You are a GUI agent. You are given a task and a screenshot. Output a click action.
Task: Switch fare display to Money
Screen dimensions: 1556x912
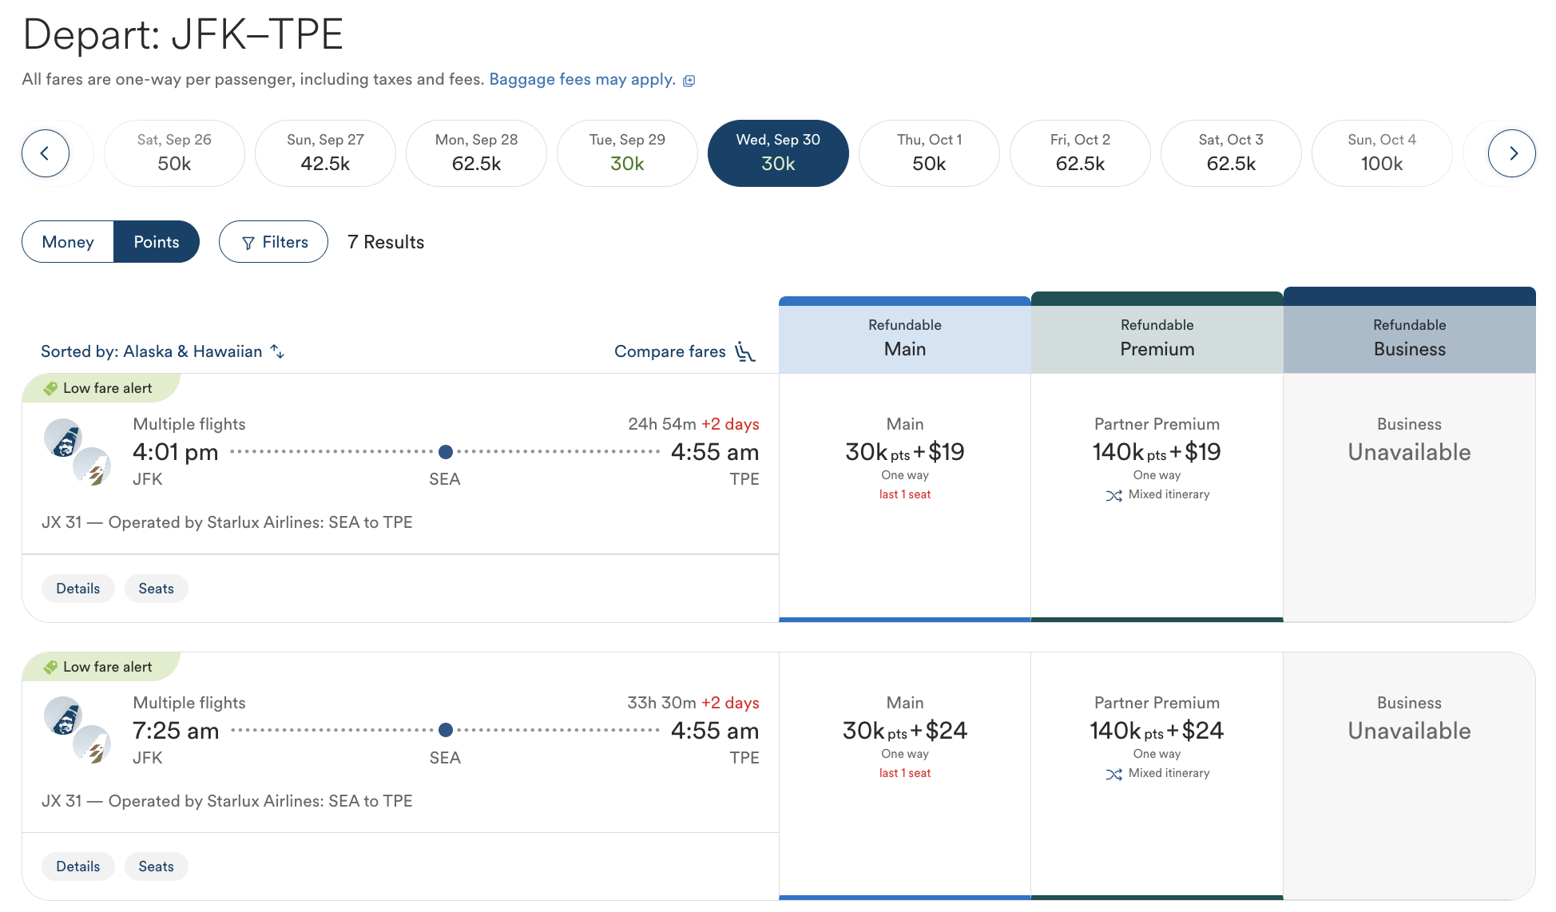coord(68,242)
